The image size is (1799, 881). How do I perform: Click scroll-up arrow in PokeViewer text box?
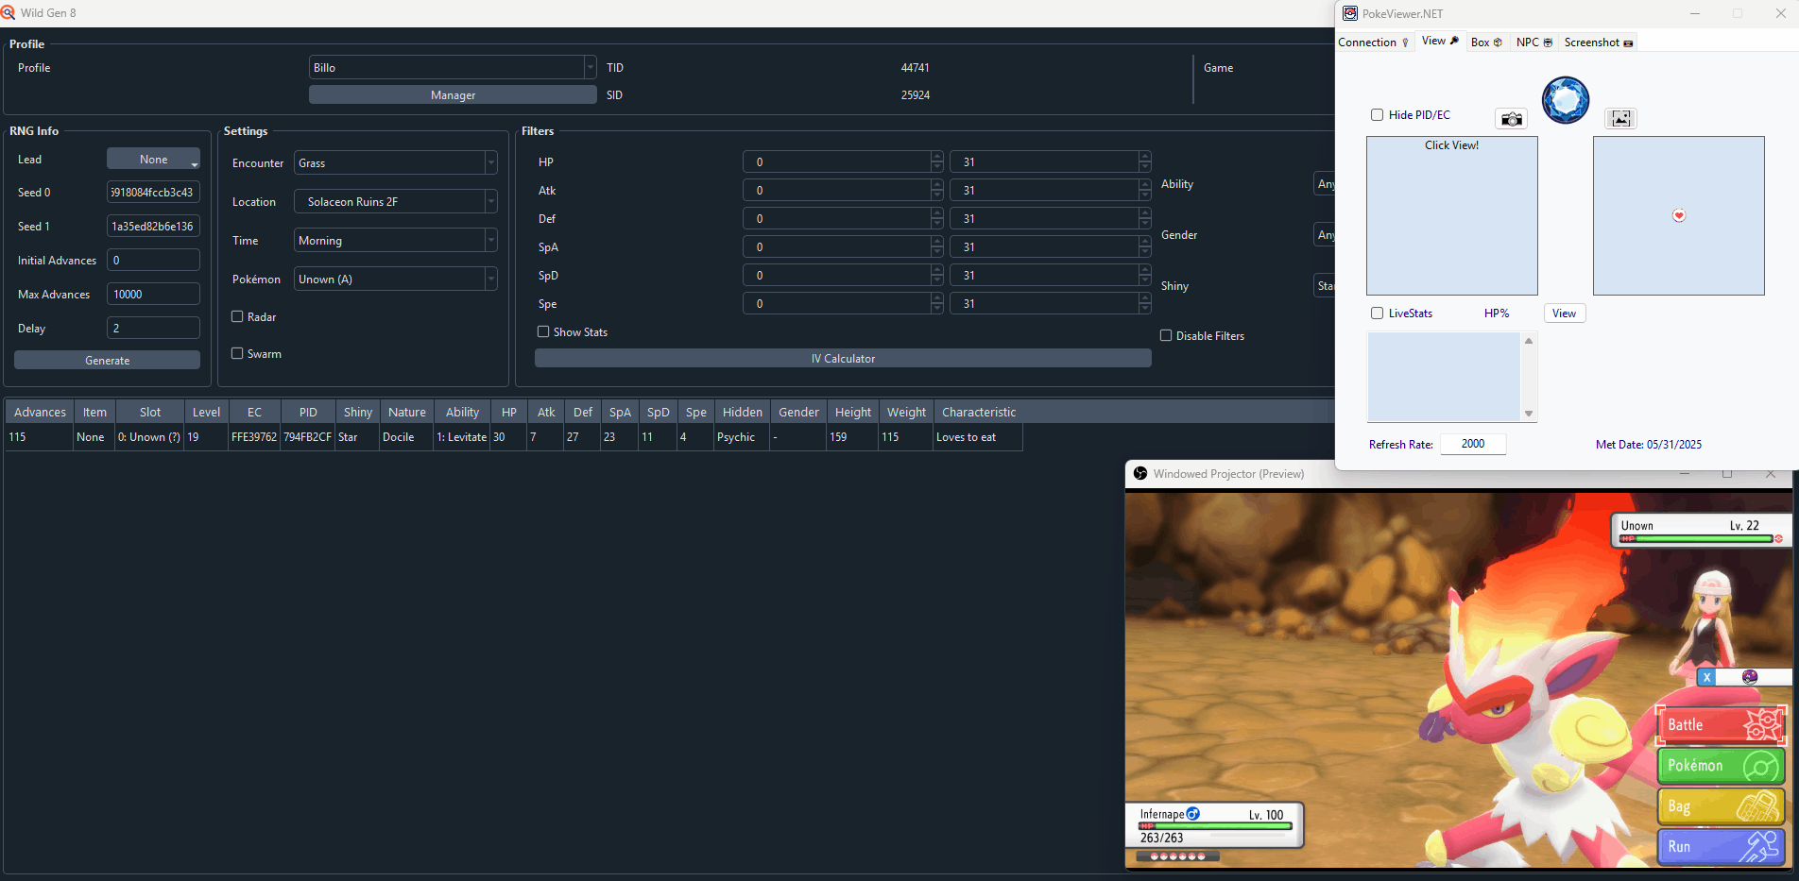pyautogui.click(x=1529, y=341)
